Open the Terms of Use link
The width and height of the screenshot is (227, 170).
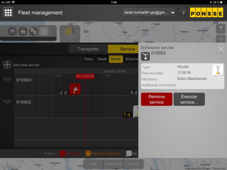click(219, 168)
